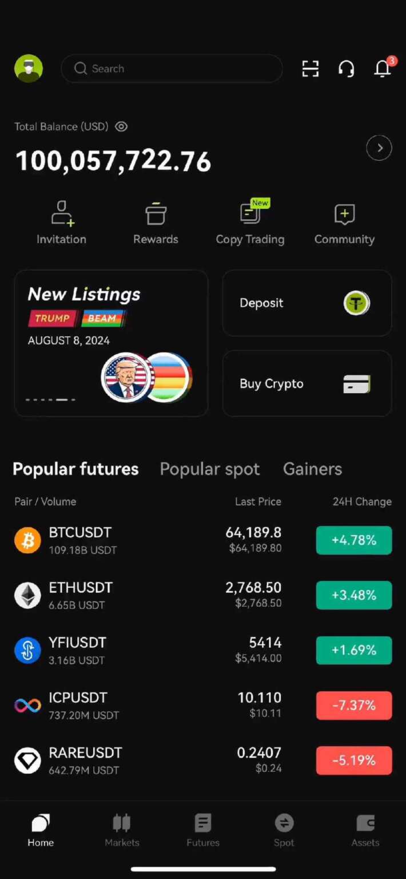The image size is (406, 879).
Task: Toggle balance visibility eye icon
Action: coord(121,126)
